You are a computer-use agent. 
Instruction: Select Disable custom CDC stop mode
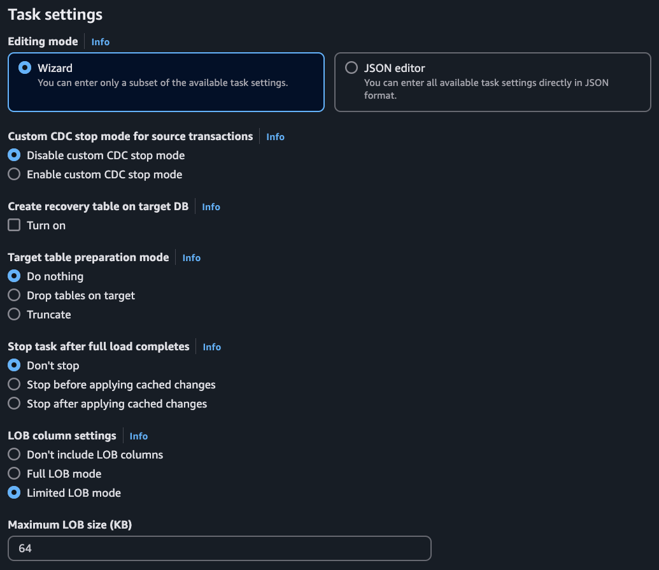14,155
